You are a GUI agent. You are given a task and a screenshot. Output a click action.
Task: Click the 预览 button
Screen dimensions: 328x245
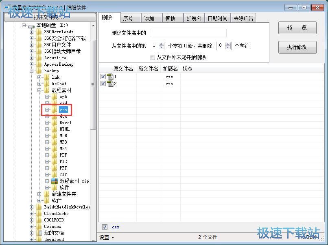tap(297, 28)
